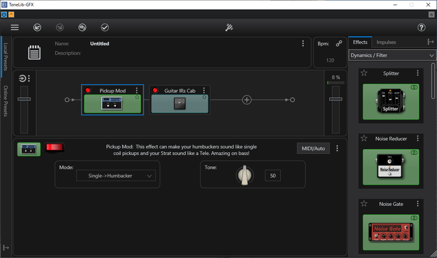Click Noise Gate stereo rings icon
Viewport: 437px width, 258px height.
click(414, 218)
